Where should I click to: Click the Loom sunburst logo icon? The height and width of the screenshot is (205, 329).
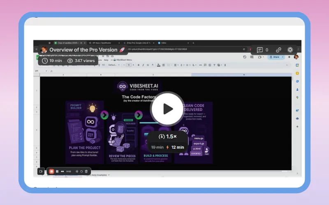[290, 50]
